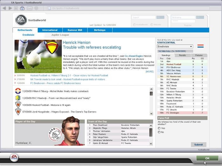Focus the Nickname input field
222x166 pixels.
[x=183, y=17]
